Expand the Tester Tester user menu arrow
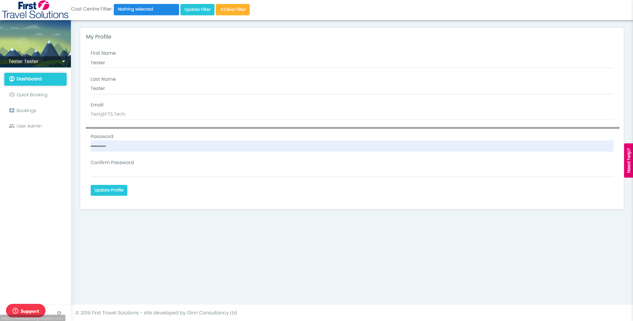The image size is (633, 321). (x=63, y=61)
